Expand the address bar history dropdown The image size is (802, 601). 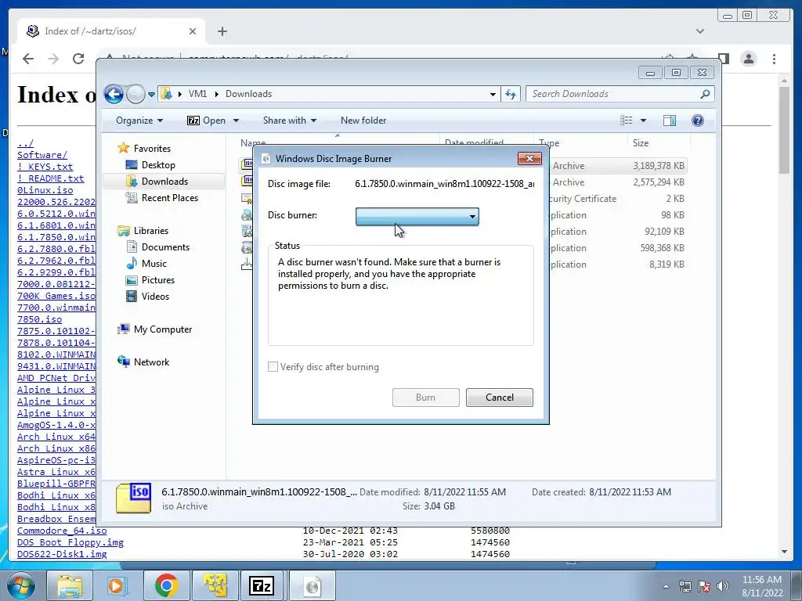click(493, 94)
